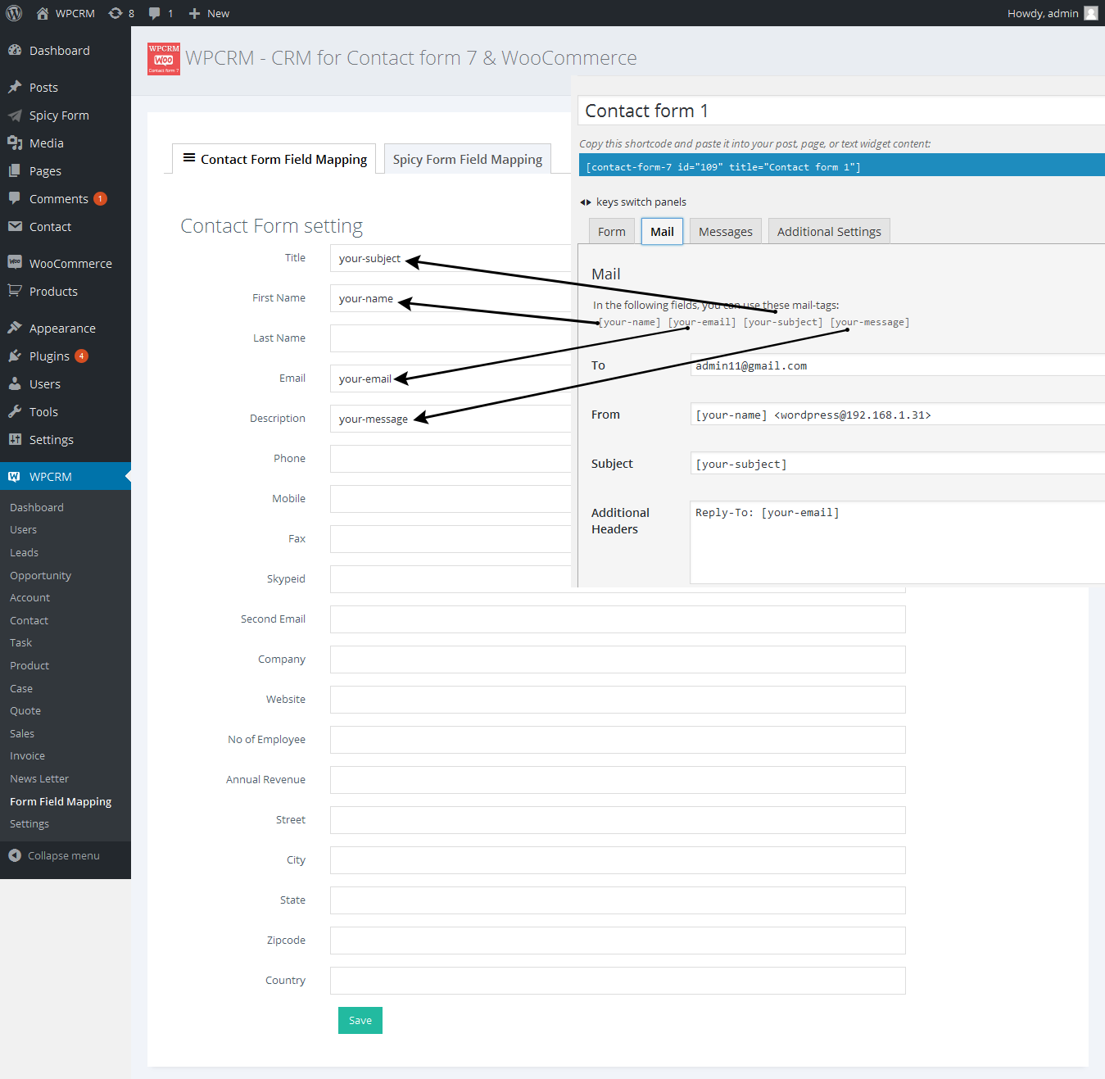
Task: Open the Messages tab
Action: coord(726,232)
